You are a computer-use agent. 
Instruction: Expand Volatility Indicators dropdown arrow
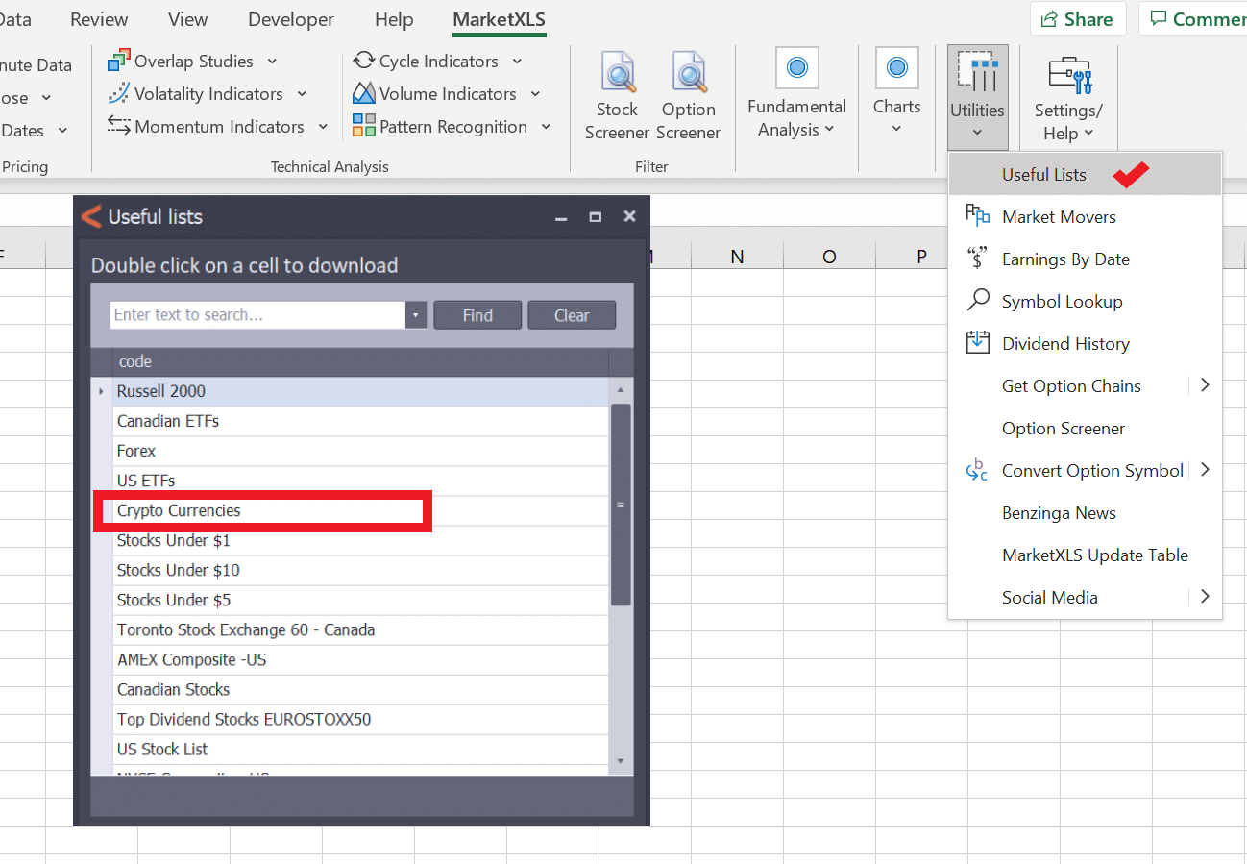coord(302,94)
